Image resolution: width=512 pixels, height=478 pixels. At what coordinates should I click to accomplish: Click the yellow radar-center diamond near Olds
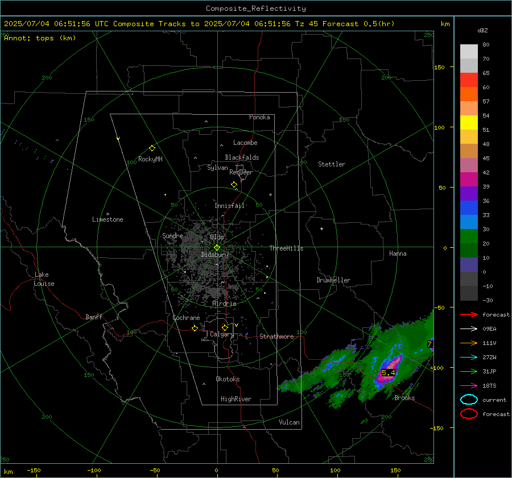click(x=217, y=248)
